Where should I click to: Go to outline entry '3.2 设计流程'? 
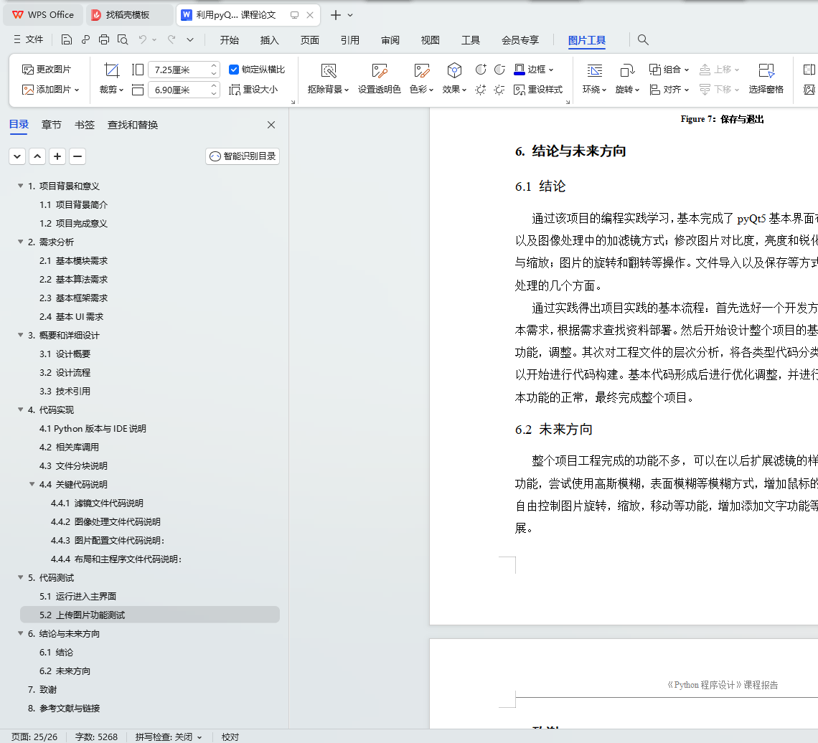65,372
